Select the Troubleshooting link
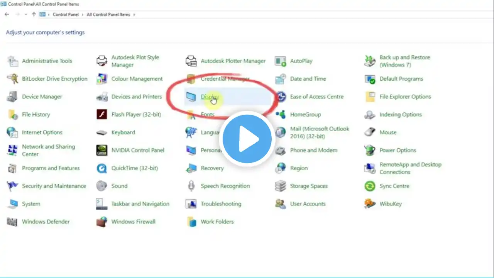 pos(221,204)
